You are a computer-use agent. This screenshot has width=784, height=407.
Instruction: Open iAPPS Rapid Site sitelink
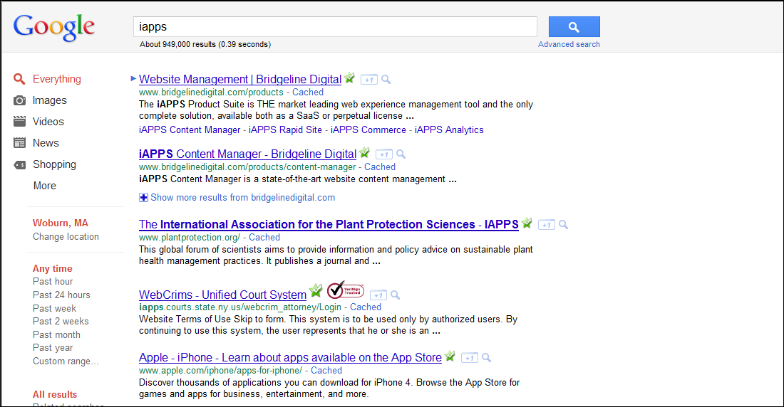click(285, 129)
